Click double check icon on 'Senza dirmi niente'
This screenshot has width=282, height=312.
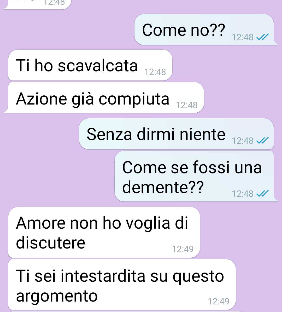[x=262, y=141]
